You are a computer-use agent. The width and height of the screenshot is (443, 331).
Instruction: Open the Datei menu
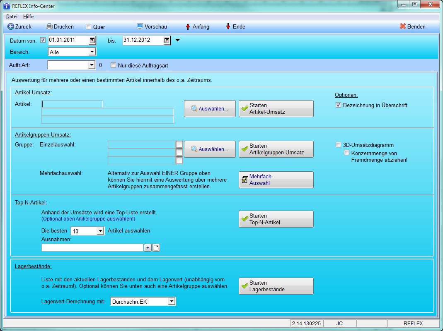[12, 17]
